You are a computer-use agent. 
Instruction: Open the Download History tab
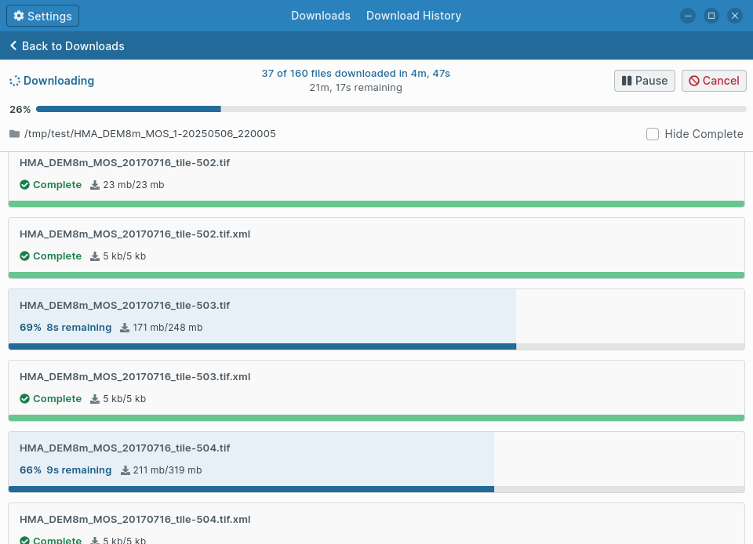[x=413, y=16]
